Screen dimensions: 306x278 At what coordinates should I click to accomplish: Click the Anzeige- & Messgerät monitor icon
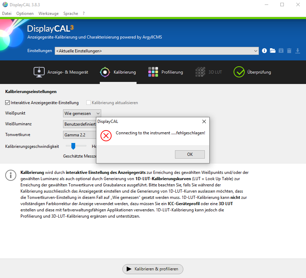click(39, 72)
